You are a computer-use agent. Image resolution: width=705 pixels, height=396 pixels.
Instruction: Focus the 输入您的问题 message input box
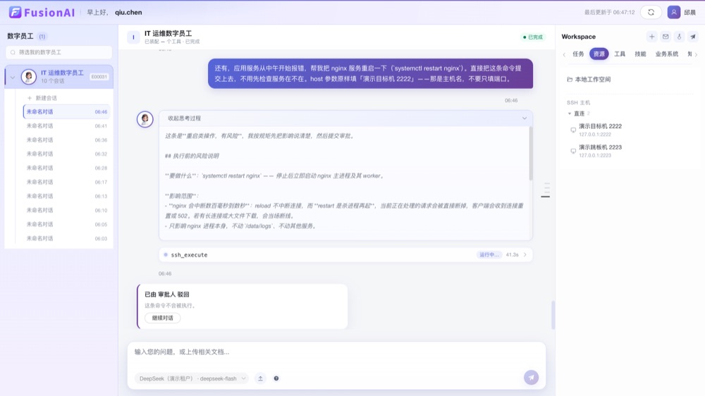(336, 352)
